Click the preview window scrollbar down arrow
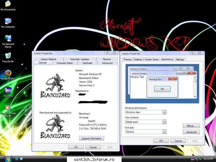 pyautogui.click(x=195, y=97)
